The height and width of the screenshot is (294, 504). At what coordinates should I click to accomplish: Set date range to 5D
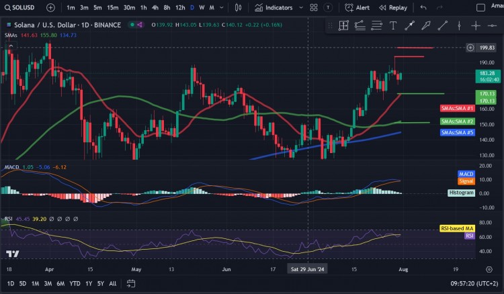click(x=22, y=284)
